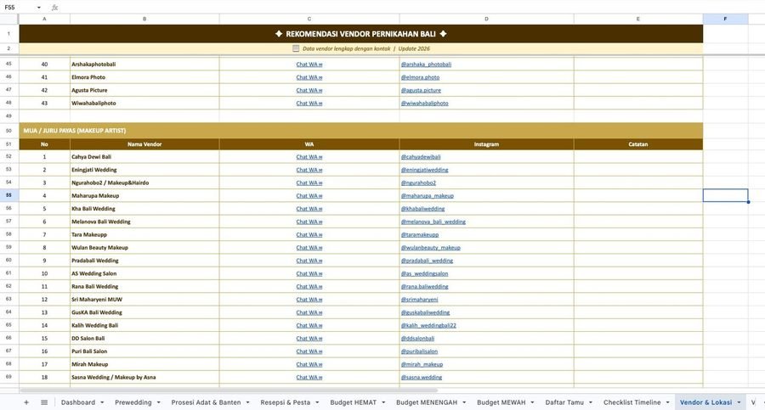
Task: Switch to Budget HEMAT tab
Action: tap(354, 402)
